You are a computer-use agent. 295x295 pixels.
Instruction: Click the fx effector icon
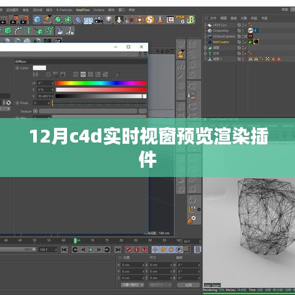70,31
